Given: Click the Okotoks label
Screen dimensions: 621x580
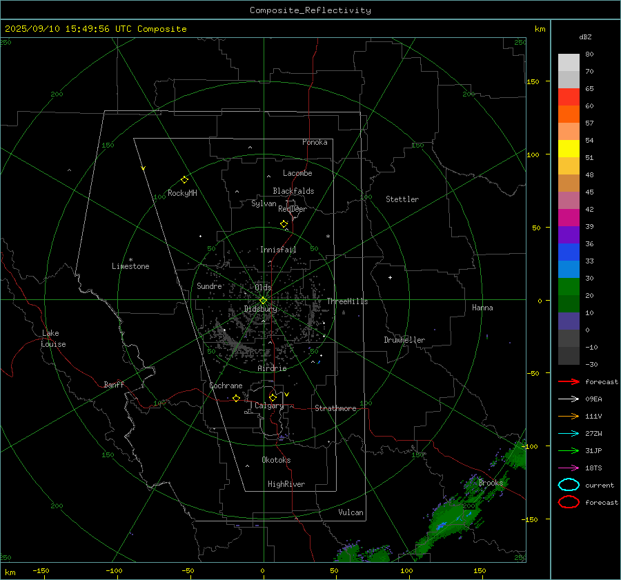Looking at the screenshot, I should click(276, 460).
